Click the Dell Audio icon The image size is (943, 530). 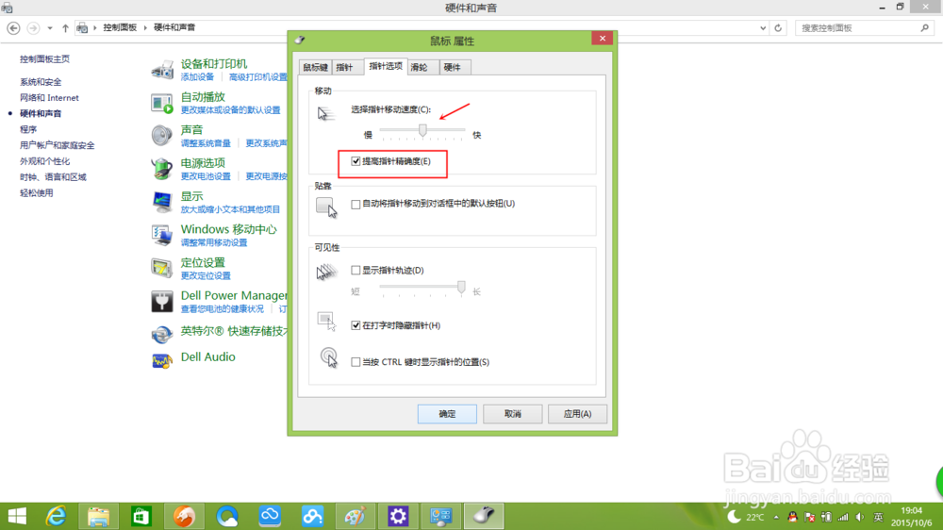pyautogui.click(x=162, y=359)
